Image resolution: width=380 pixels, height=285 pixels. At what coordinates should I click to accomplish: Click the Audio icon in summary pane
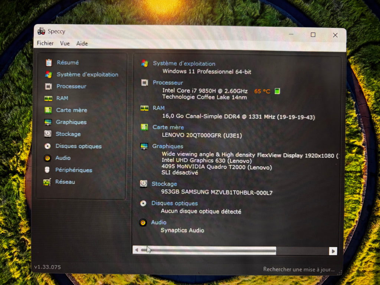[143, 222]
